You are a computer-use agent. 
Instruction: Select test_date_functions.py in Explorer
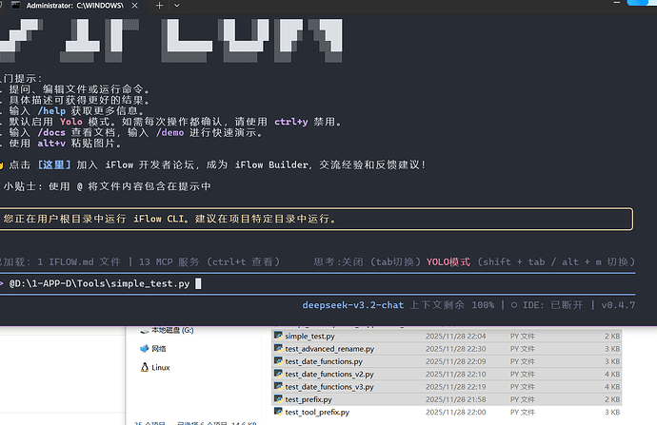pos(447,361)
